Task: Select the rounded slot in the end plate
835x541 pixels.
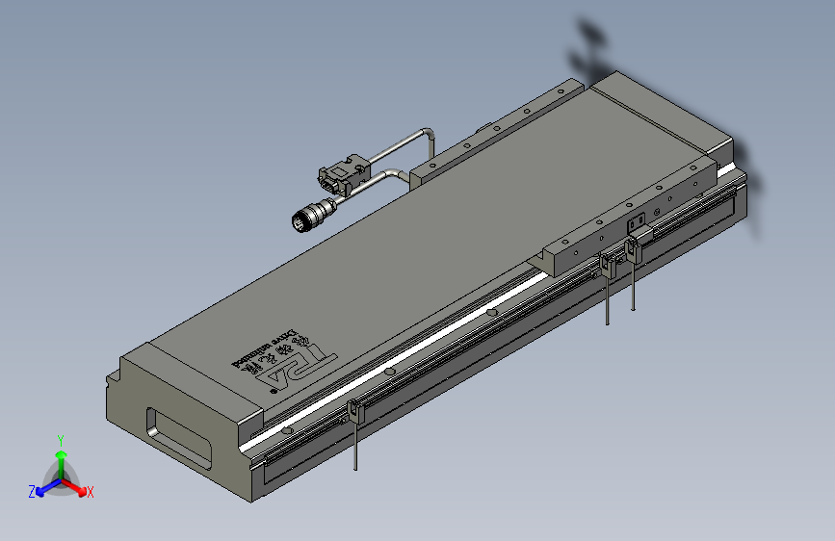Action: [x=179, y=438]
